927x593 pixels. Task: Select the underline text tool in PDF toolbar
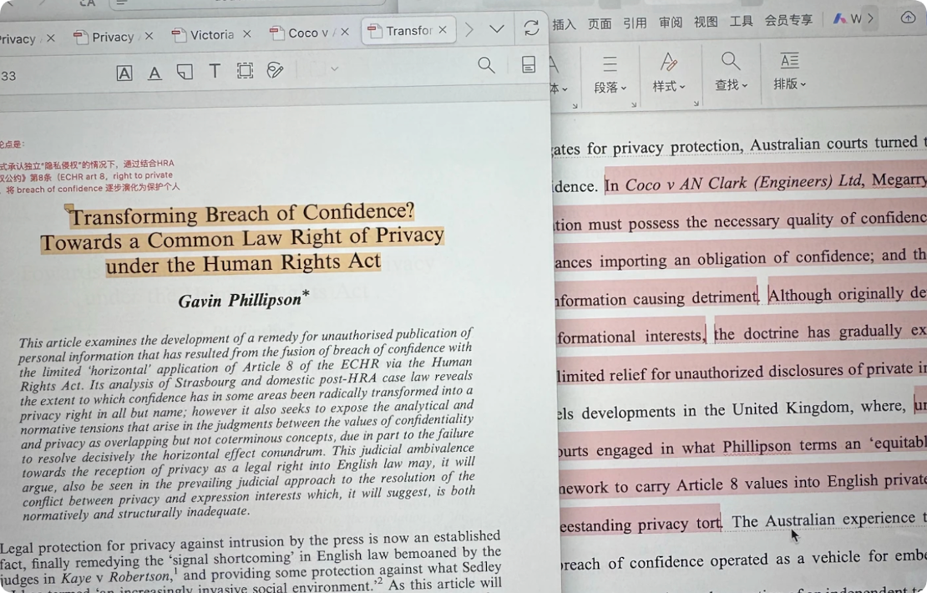click(x=154, y=73)
